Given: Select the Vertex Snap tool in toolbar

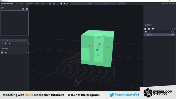Looking at the screenshot, I should 65,4.
